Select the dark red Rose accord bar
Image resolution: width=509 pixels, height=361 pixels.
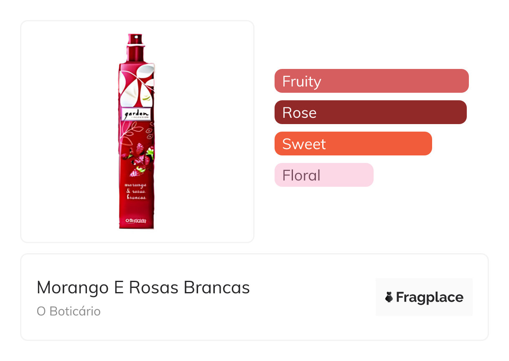point(370,112)
